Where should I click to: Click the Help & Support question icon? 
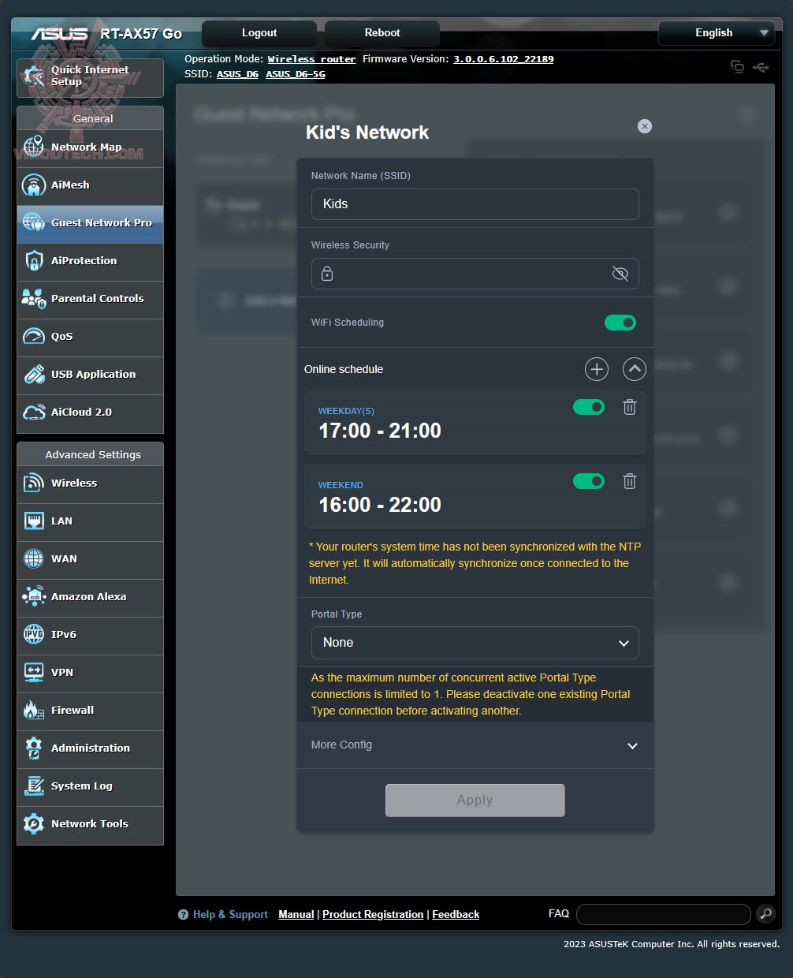pyautogui.click(x=183, y=915)
